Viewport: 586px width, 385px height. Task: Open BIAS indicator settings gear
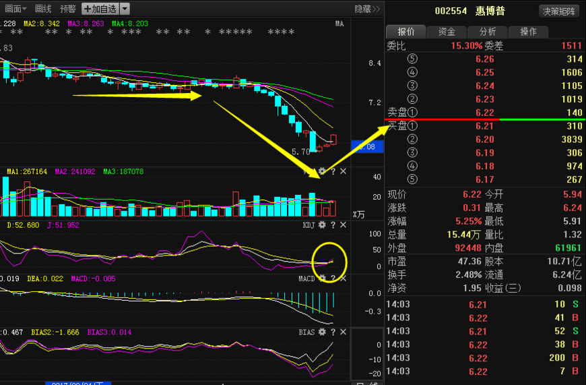322,332
